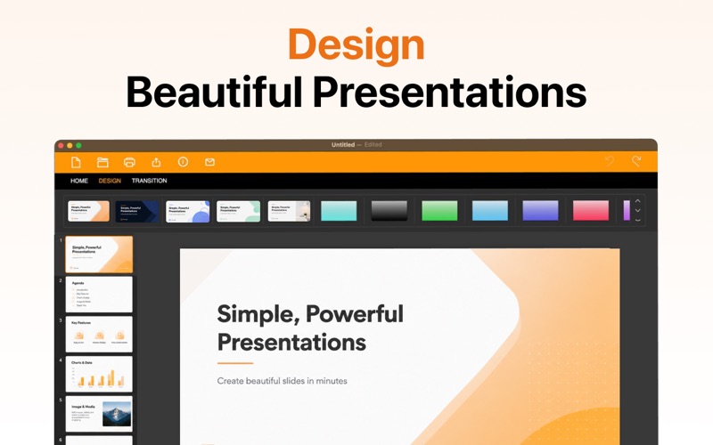Open the folder icon in the toolbar

point(102,162)
